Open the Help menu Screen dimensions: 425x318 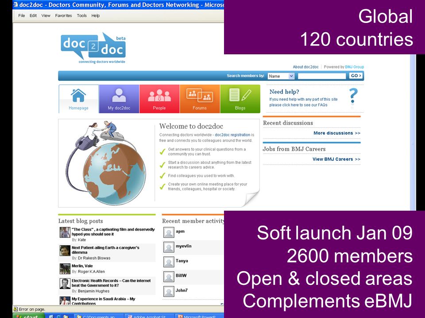click(x=96, y=16)
